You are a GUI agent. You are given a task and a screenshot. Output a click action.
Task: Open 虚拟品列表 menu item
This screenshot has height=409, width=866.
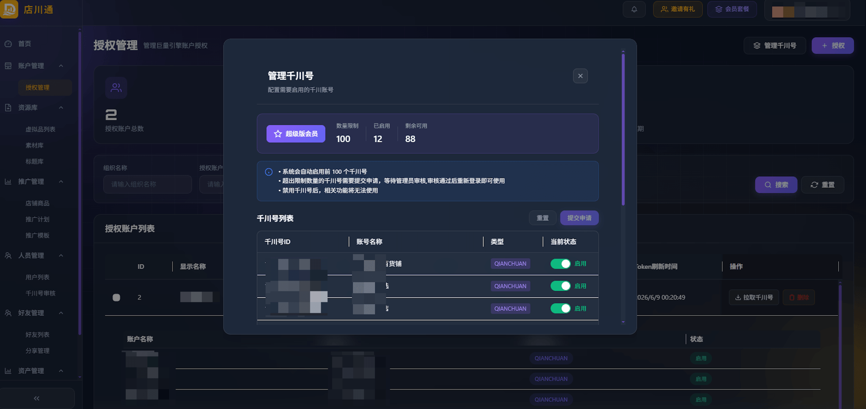[40, 129]
